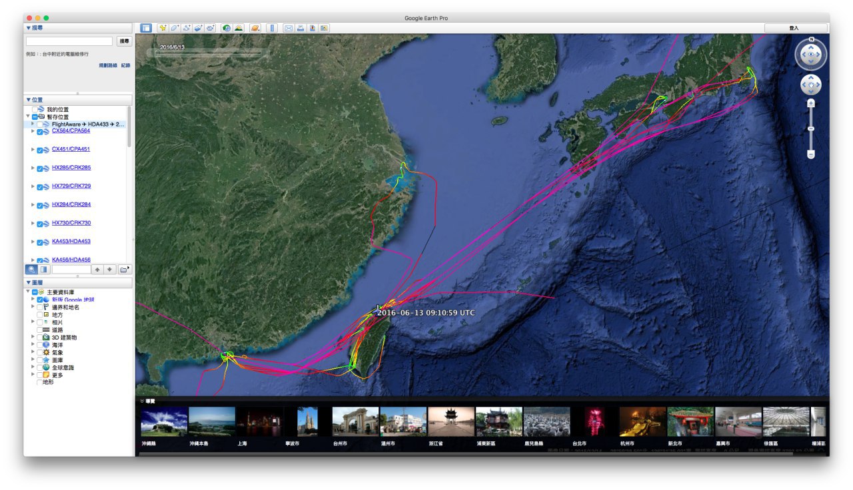
Task: Expand the HX729/CRK729 tree item
Action: click(33, 186)
